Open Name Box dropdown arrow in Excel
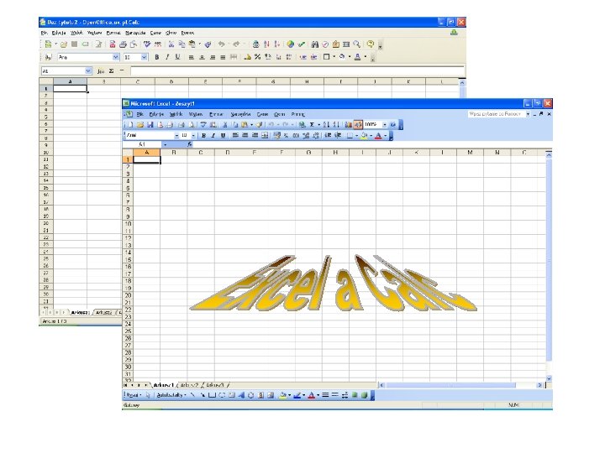 pyautogui.click(x=166, y=144)
